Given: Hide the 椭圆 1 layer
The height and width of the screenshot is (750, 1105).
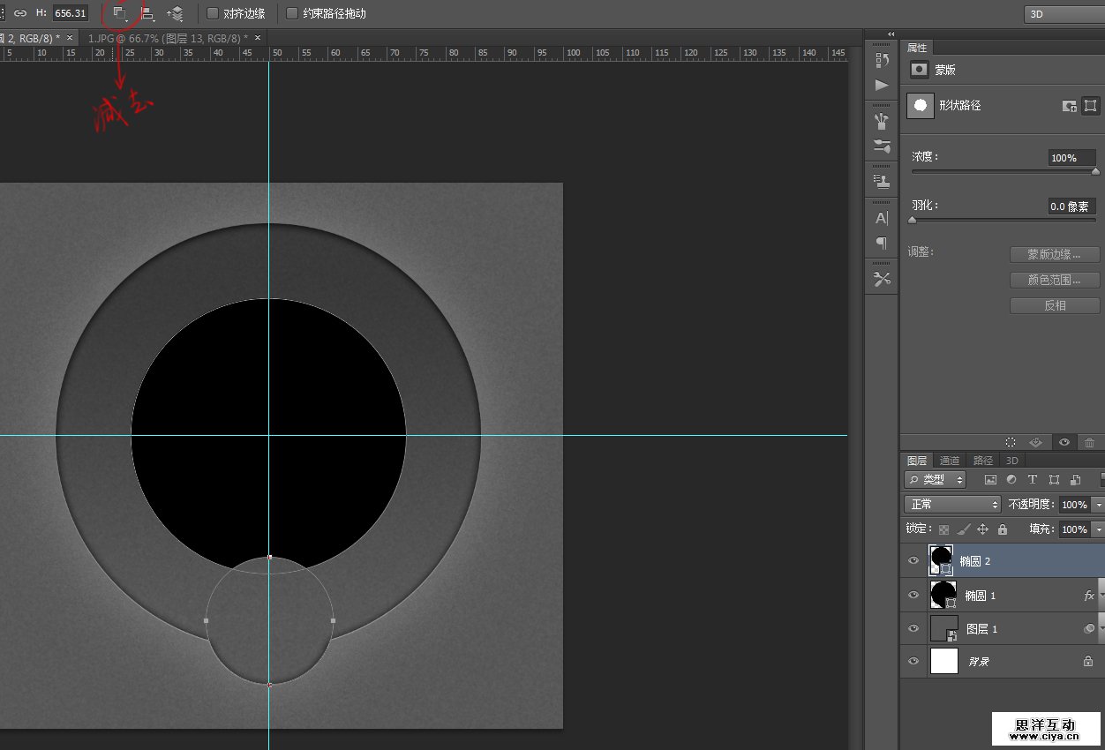Looking at the screenshot, I should [913, 595].
